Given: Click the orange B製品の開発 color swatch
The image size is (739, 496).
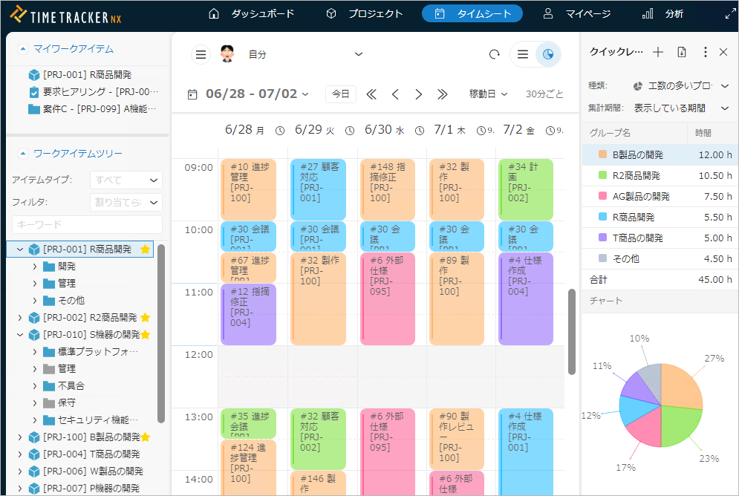Looking at the screenshot, I should coord(602,155).
